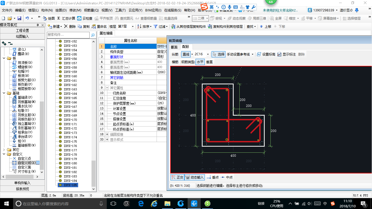Expand the 其它 tree folder

[x=4, y=150]
